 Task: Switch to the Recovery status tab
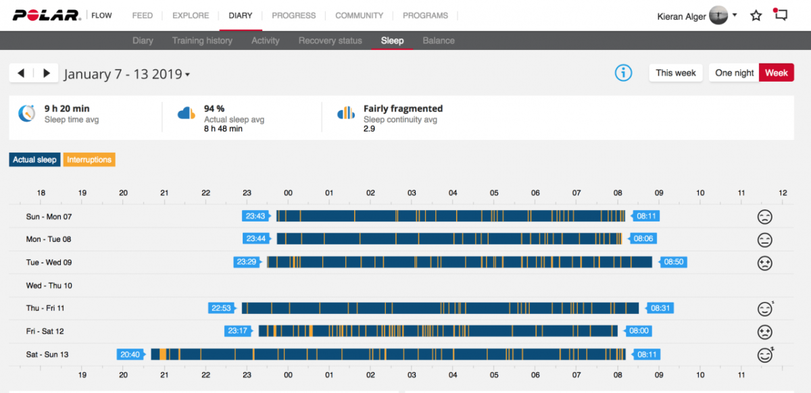(x=330, y=41)
